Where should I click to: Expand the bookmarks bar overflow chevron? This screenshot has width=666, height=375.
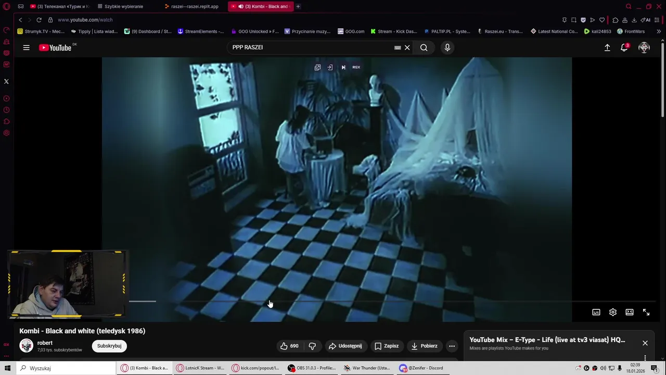click(x=659, y=31)
